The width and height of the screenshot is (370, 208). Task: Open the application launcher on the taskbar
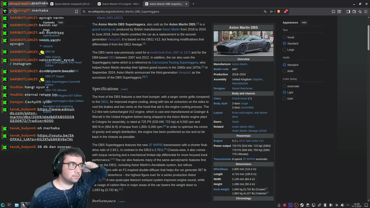point(3,205)
